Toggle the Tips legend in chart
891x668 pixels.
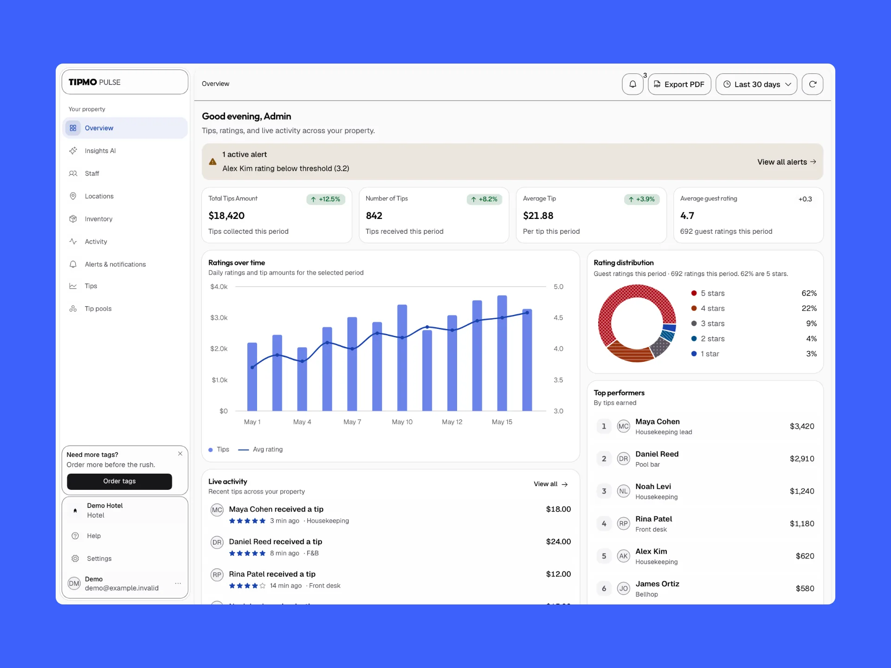[x=219, y=450]
